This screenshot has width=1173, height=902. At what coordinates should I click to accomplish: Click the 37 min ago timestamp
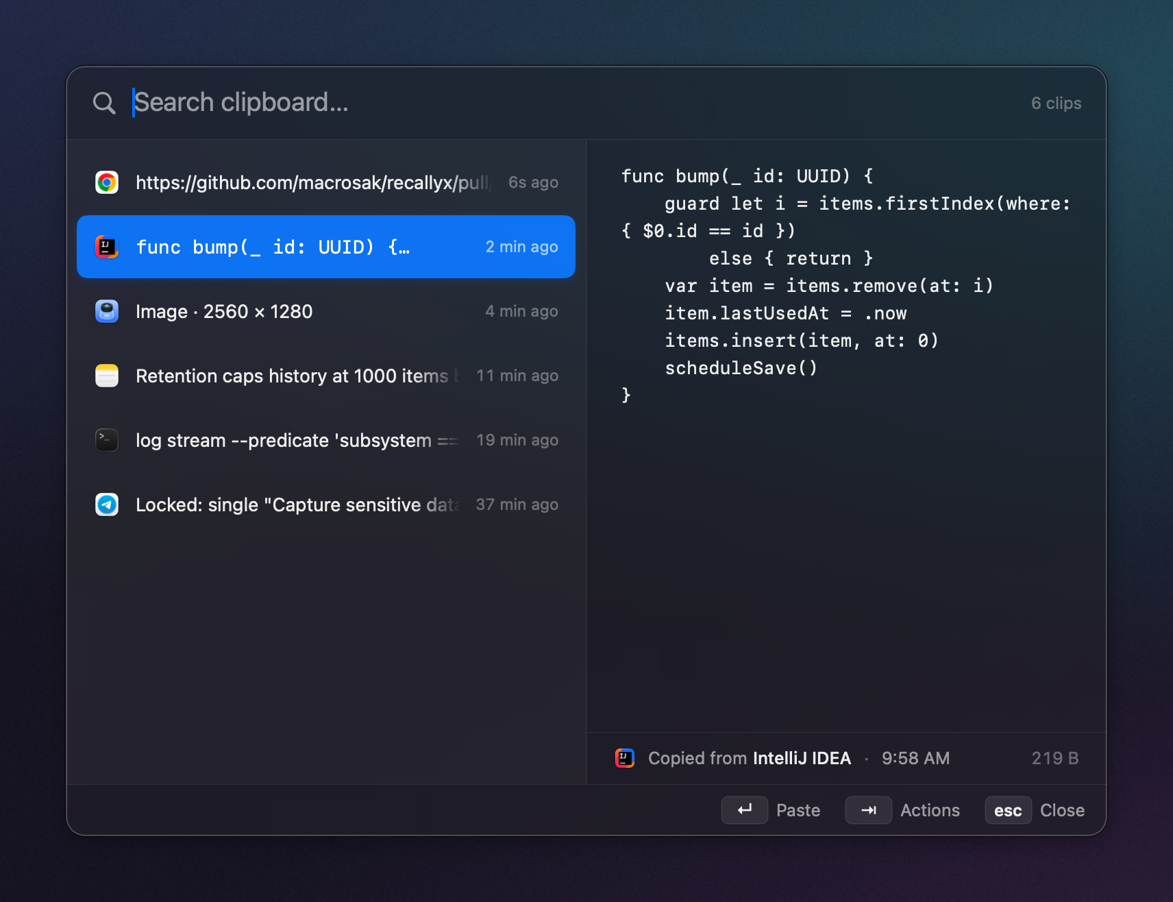coord(517,504)
